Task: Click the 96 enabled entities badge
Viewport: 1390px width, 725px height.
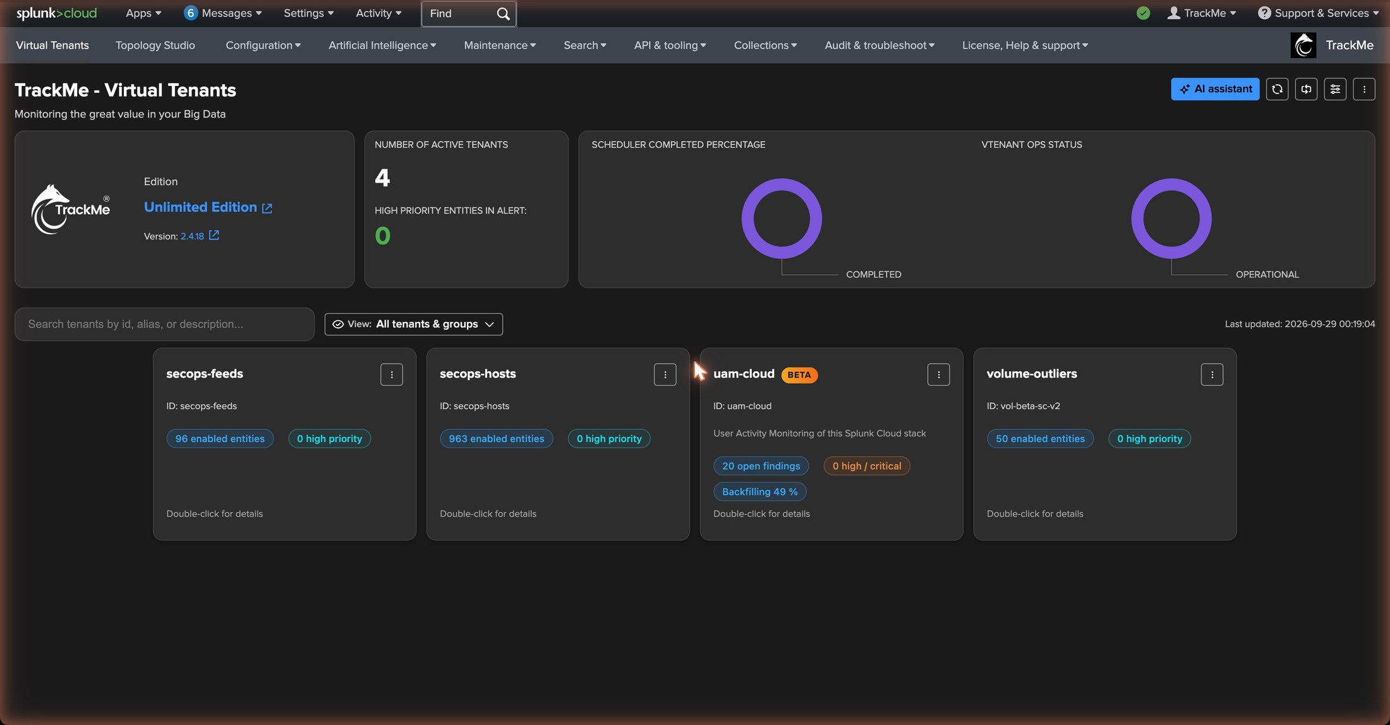Action: tap(220, 439)
